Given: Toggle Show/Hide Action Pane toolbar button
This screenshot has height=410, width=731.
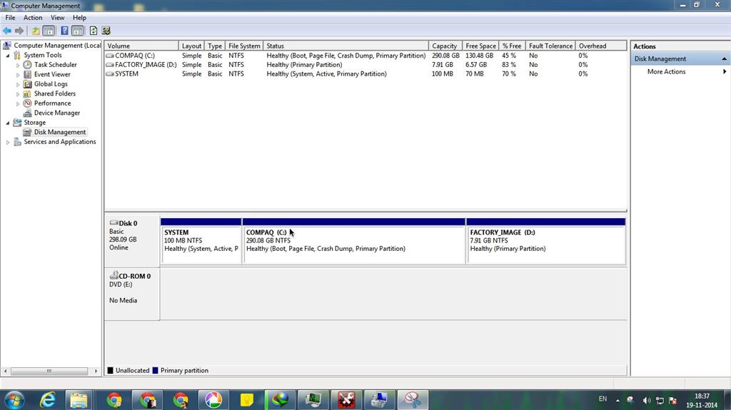Looking at the screenshot, I should click(x=77, y=31).
